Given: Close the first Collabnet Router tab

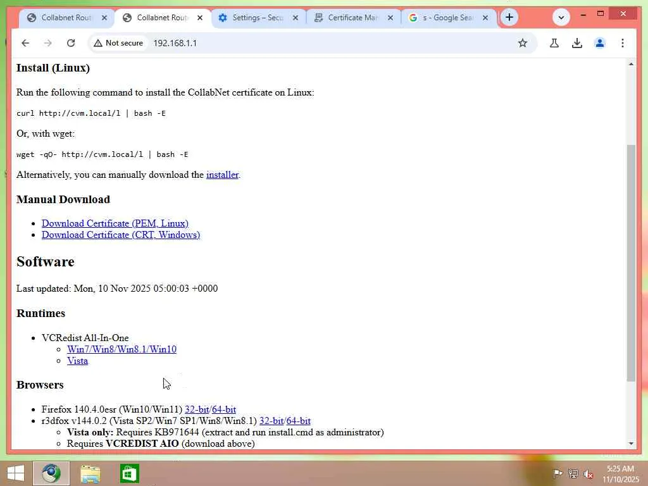Looking at the screenshot, I should click(x=104, y=18).
